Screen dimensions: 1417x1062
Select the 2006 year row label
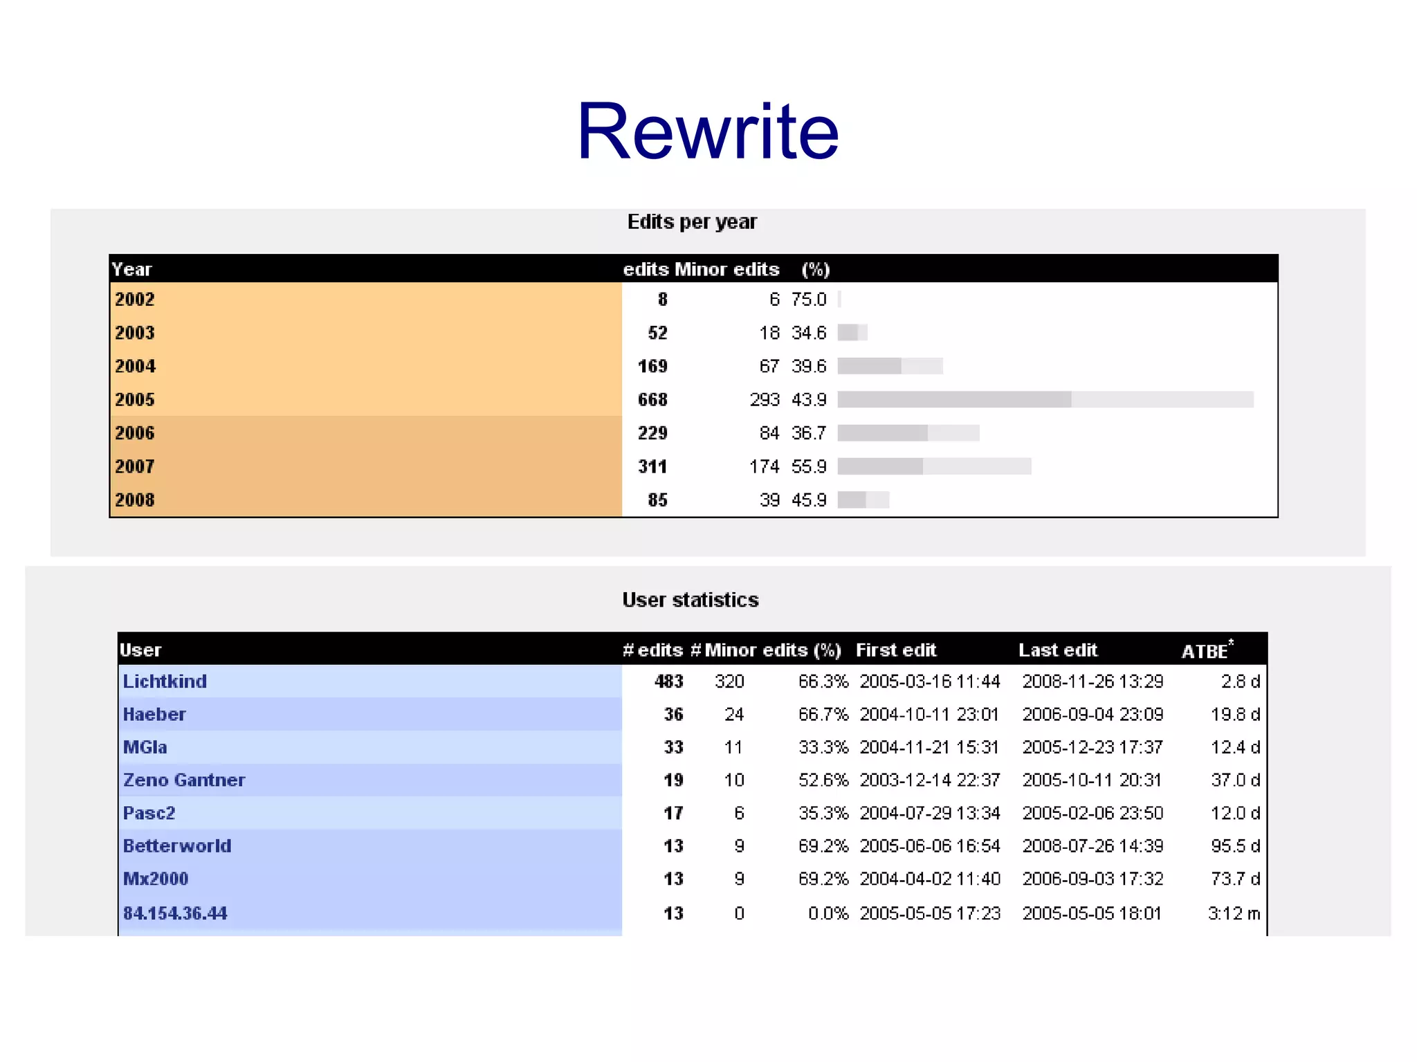[135, 433]
